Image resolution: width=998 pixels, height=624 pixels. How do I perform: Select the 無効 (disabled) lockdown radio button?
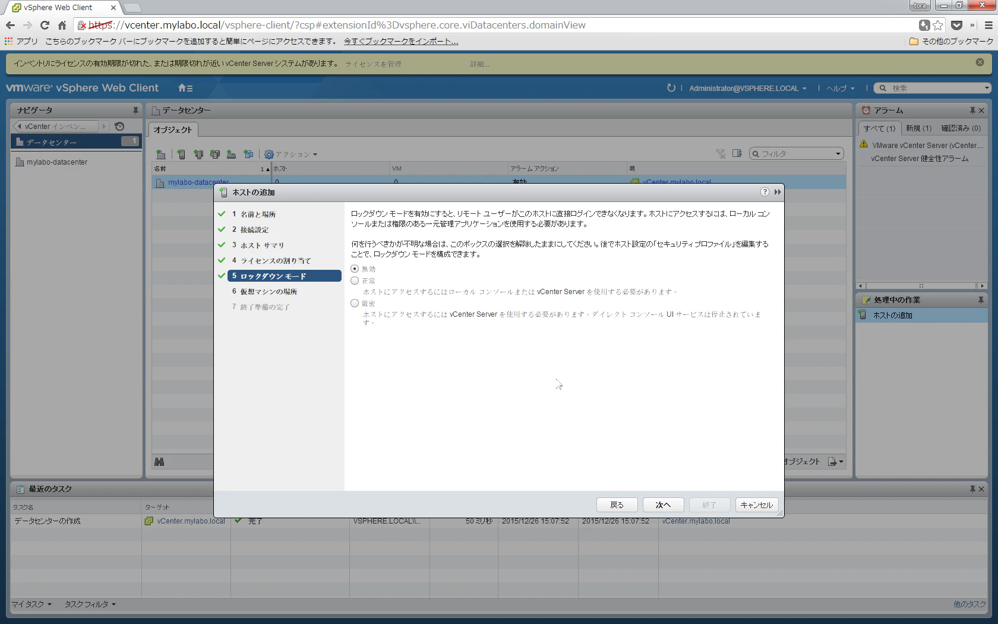[x=355, y=269]
